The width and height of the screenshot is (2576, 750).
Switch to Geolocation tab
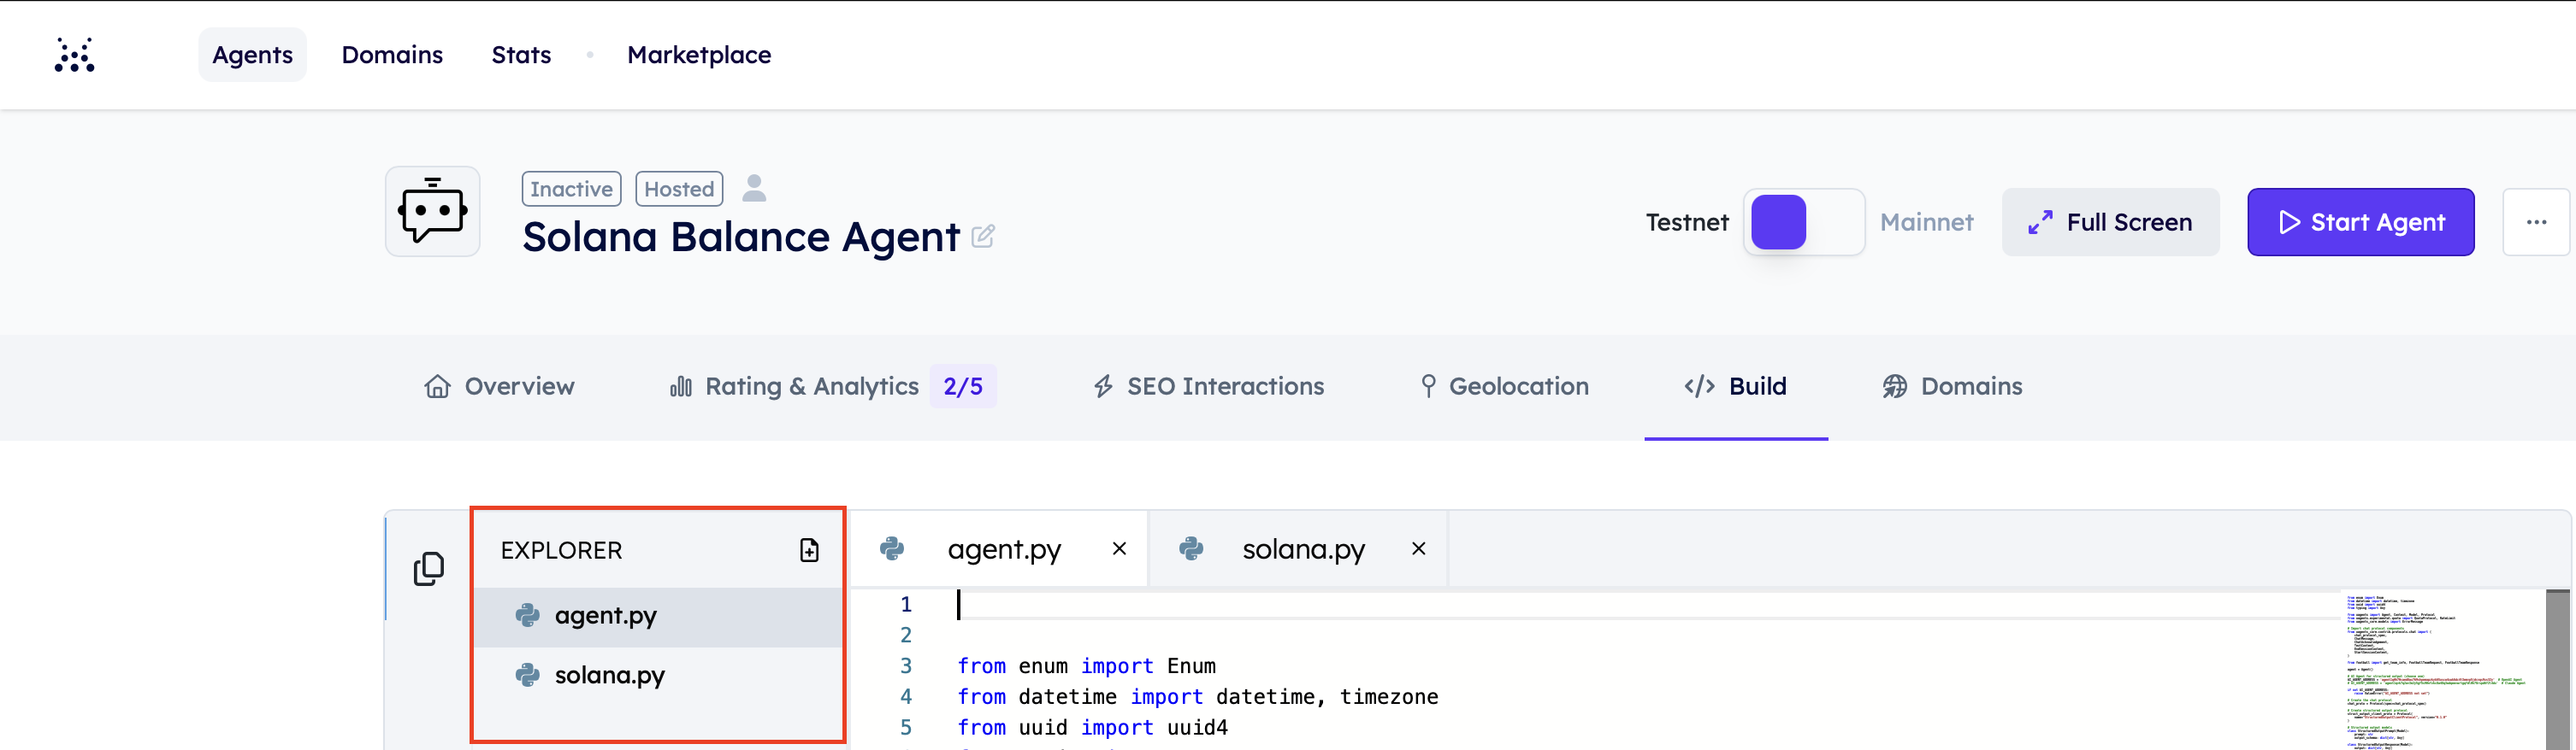(x=1504, y=386)
